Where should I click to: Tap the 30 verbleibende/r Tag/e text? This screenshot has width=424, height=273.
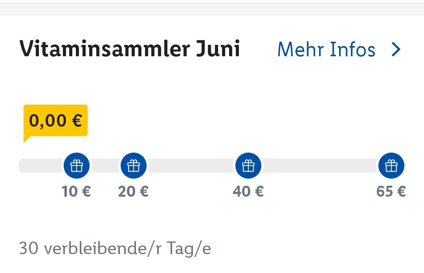[x=115, y=248]
